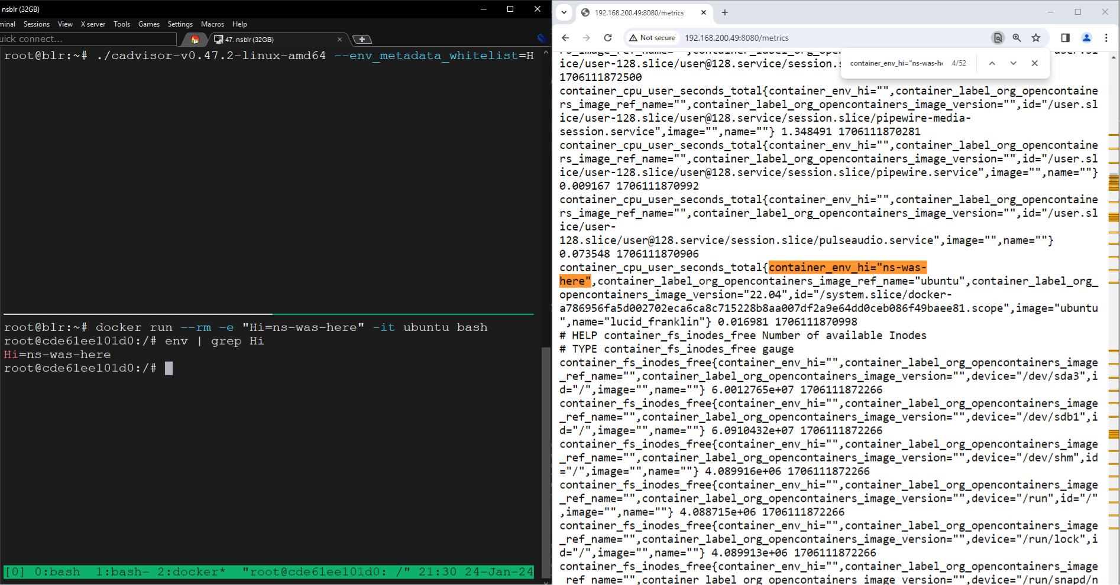Open the Sessions menu in MobaXterm
1120x585 pixels.
pos(36,24)
